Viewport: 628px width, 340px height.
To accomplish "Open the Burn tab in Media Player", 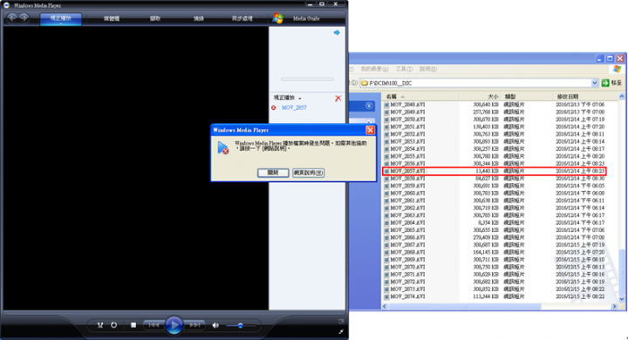I will 198,18.
